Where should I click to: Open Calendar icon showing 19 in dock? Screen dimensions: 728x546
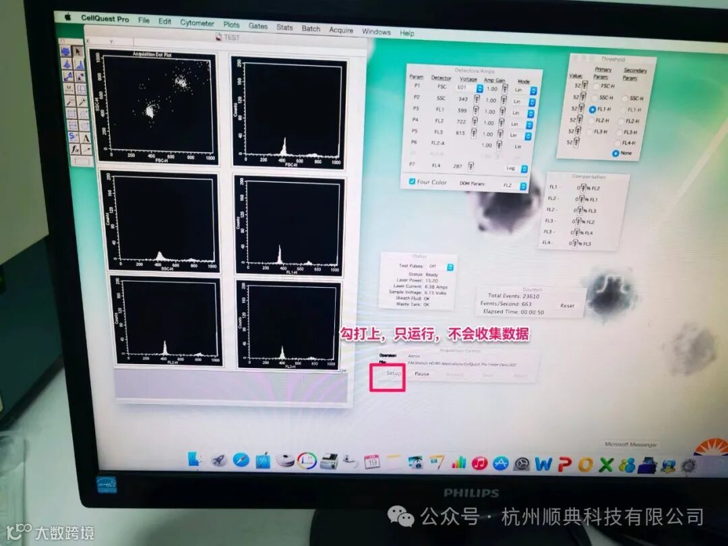tap(372, 462)
